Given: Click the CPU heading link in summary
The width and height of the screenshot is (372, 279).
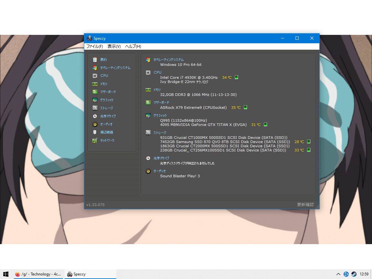Looking at the screenshot, I should 158,72.
